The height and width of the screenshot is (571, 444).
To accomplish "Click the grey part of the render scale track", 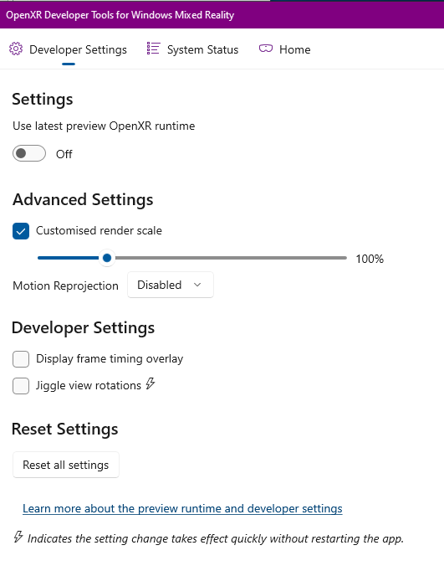I will click(x=231, y=258).
